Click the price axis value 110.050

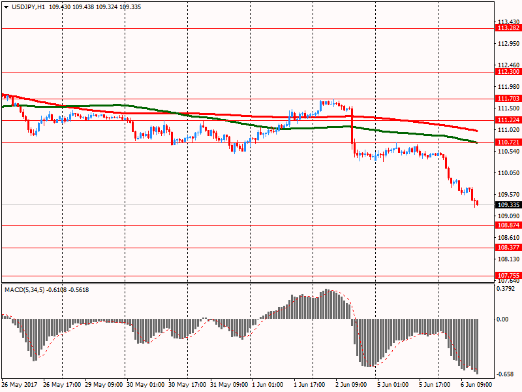coord(508,173)
